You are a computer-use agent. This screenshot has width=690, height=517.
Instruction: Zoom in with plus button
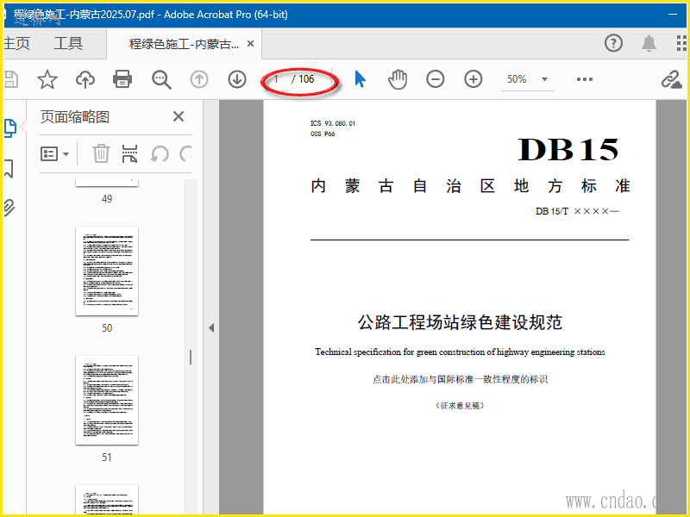[473, 79]
